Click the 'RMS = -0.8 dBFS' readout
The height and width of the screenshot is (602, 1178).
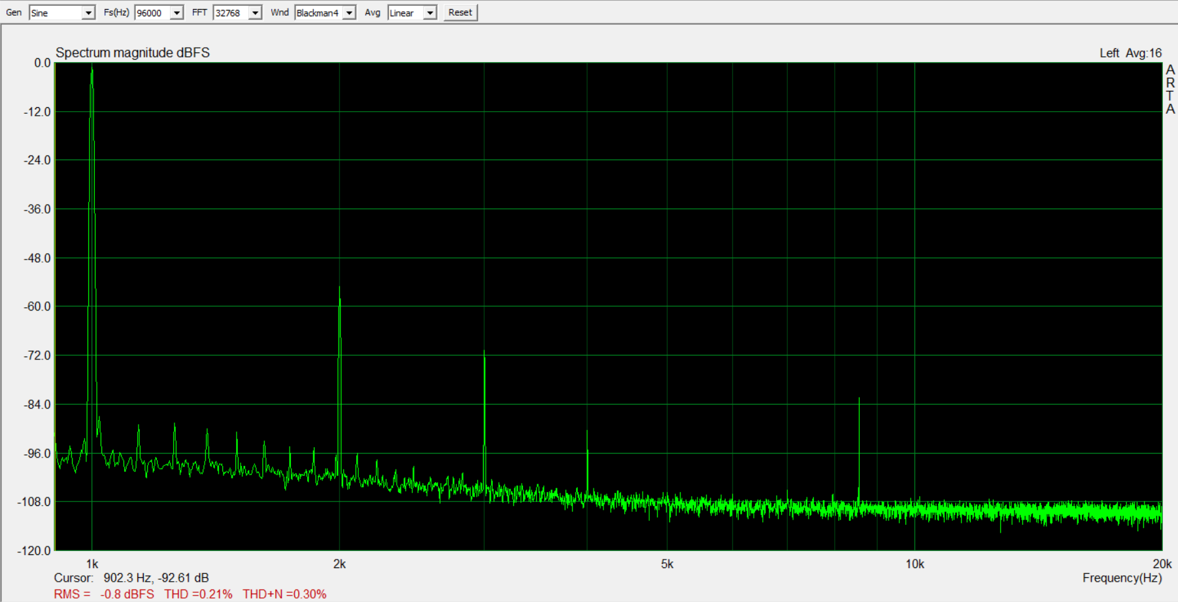point(104,594)
